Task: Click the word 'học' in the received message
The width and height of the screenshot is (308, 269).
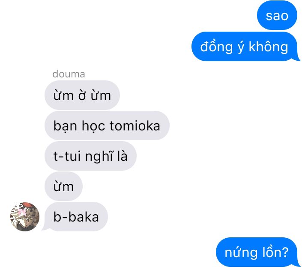Action: tap(93, 126)
